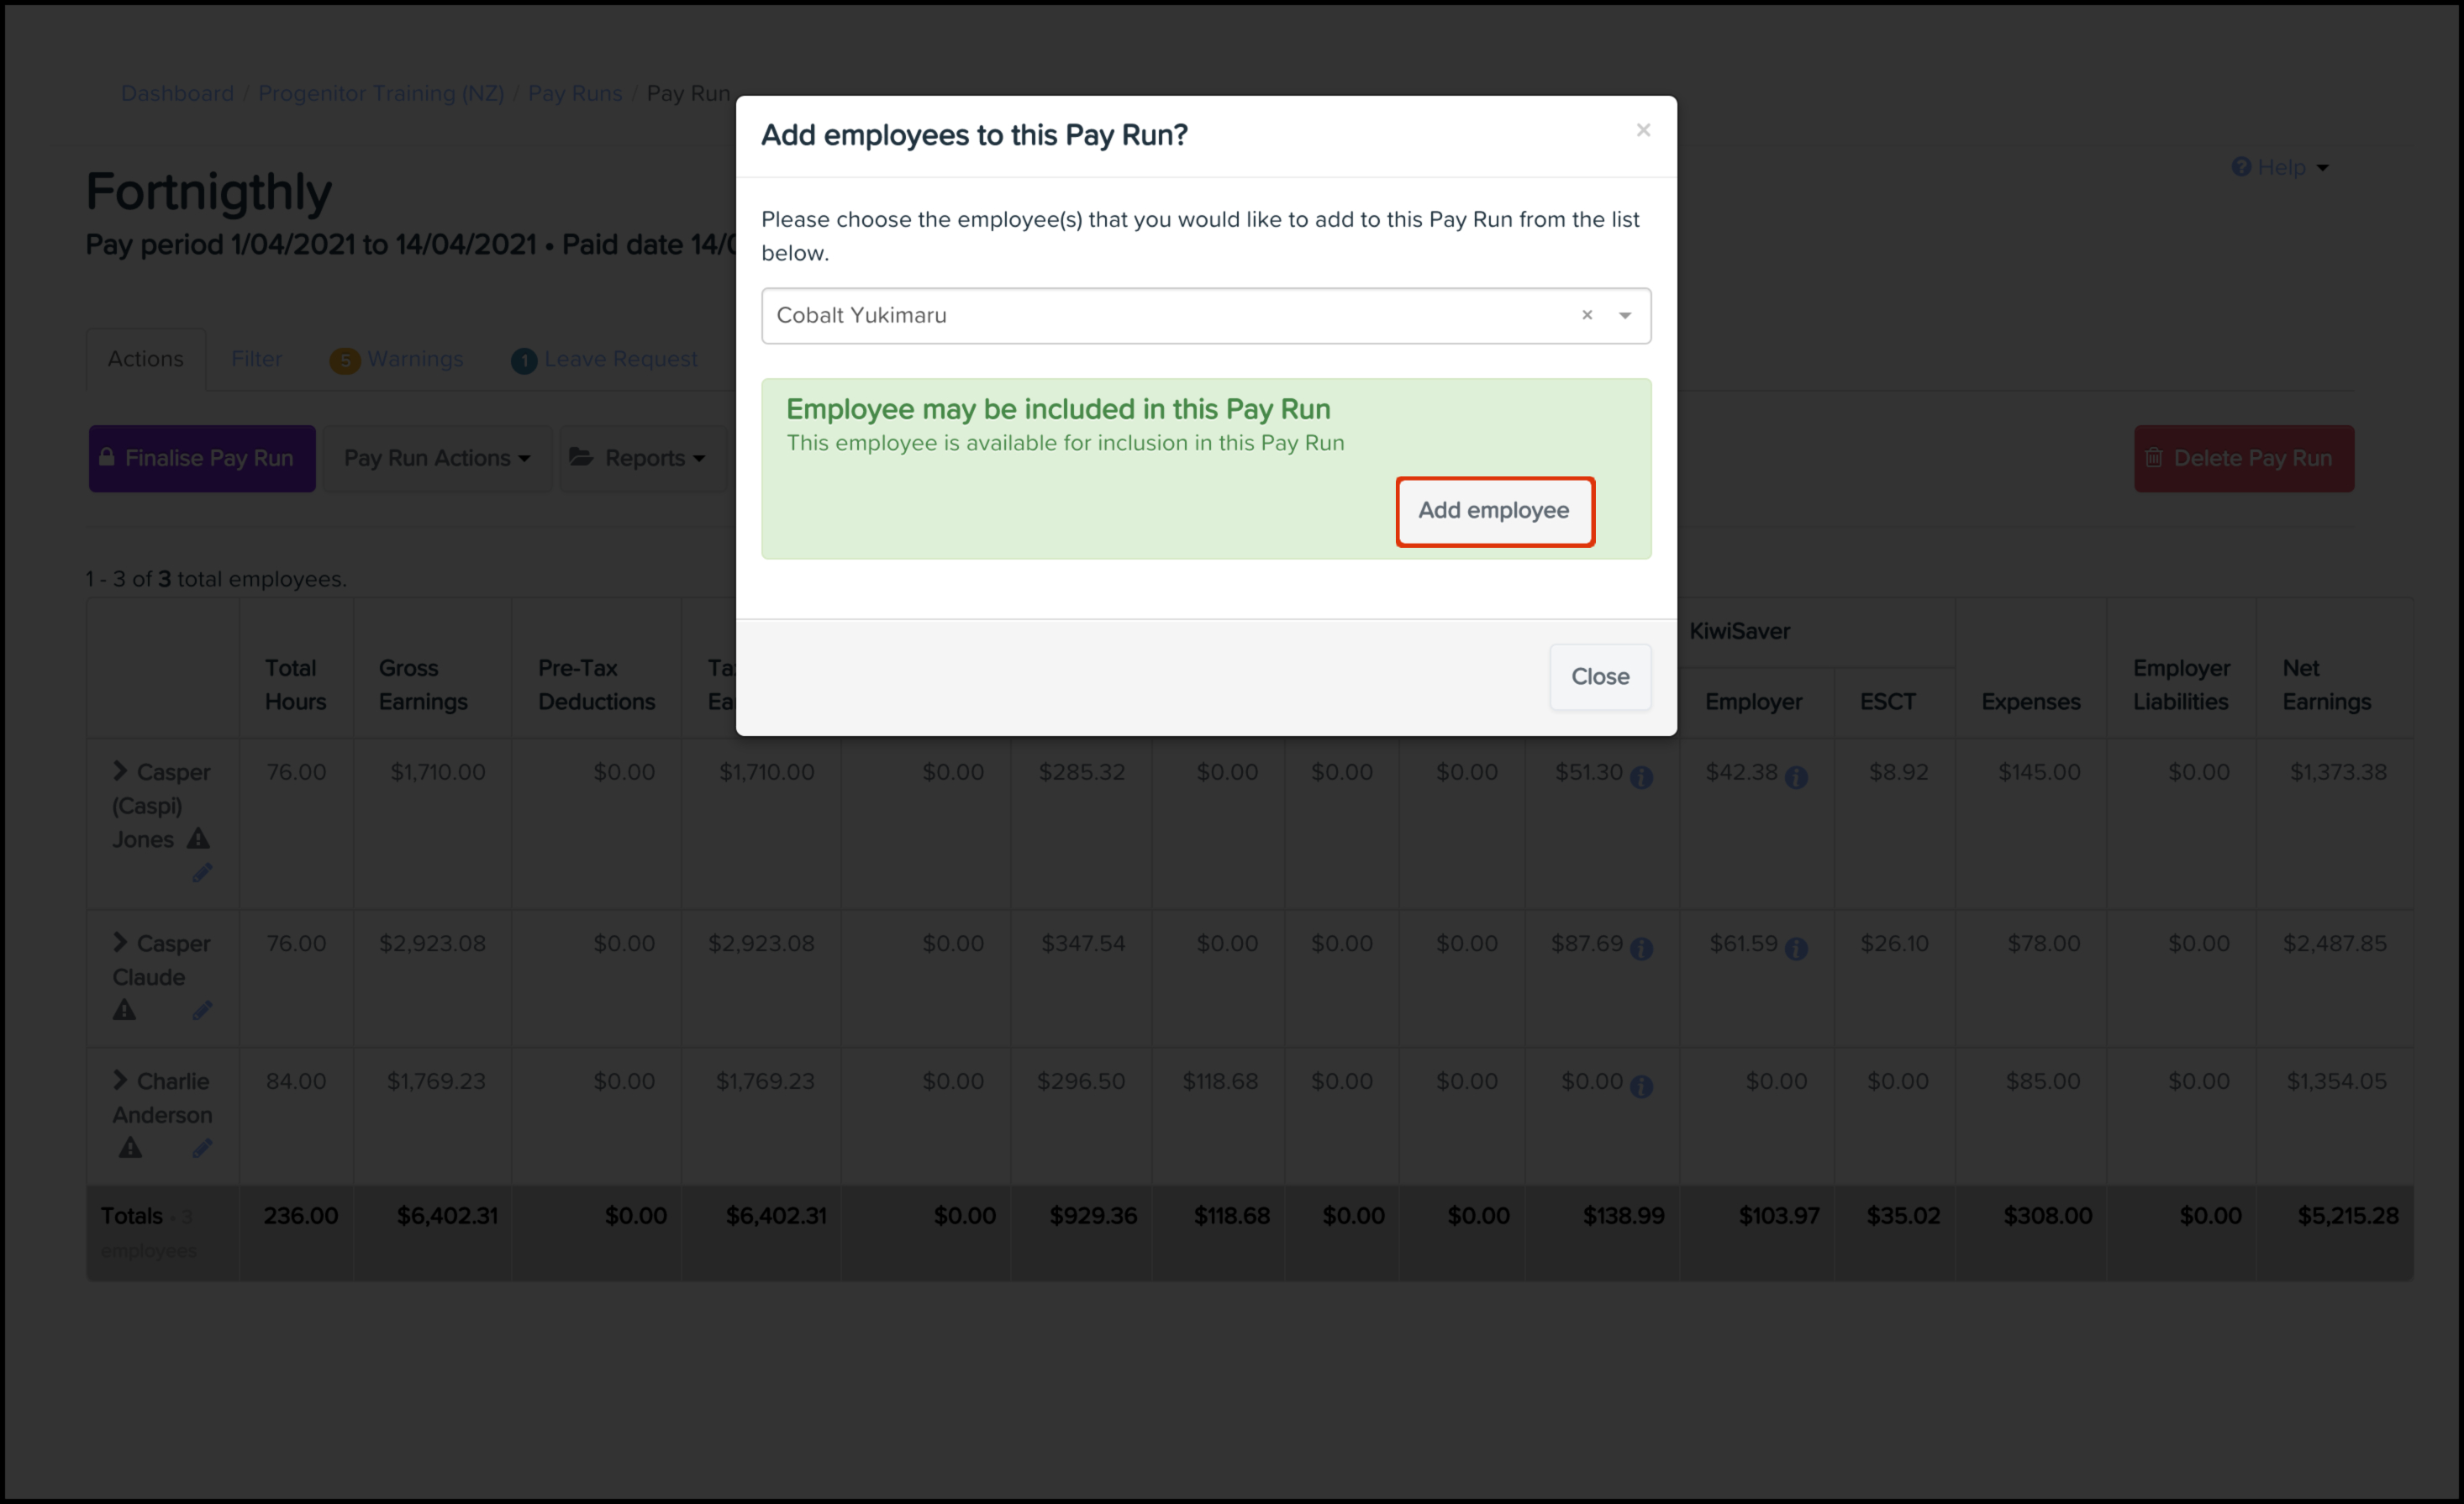Viewport: 2464px width, 1504px height.
Task: Clear the selected employee Cobalt Yukimaru
Action: point(1586,315)
